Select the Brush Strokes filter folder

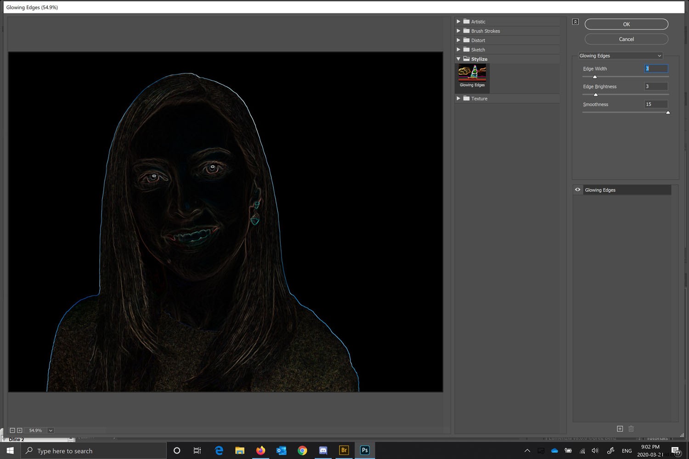pos(485,31)
